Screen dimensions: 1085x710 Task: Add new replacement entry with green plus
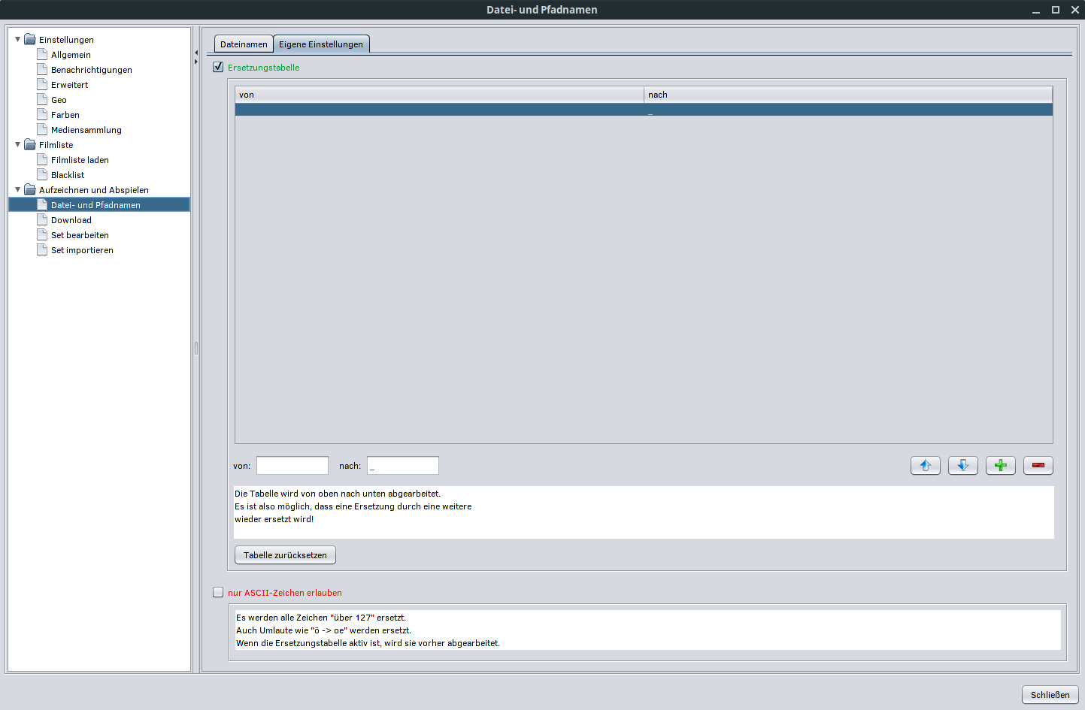coord(1000,466)
